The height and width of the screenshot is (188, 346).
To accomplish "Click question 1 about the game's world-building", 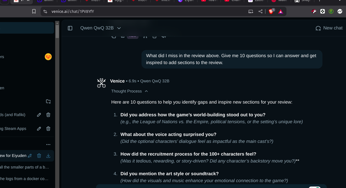I will click(x=193, y=115).
